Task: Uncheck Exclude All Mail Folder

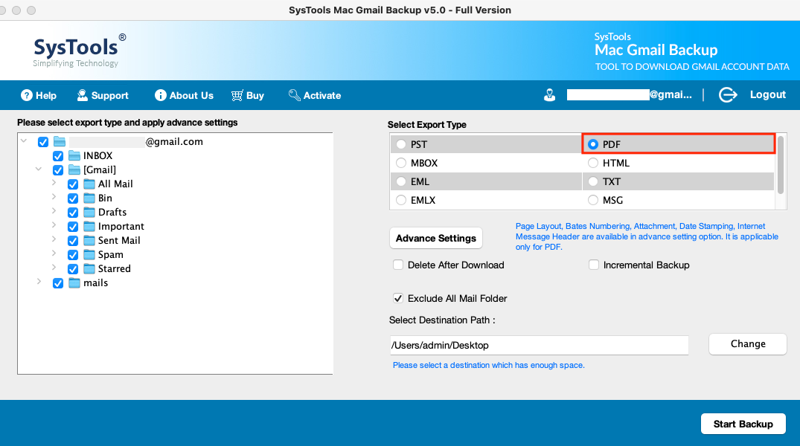Action: pos(398,298)
